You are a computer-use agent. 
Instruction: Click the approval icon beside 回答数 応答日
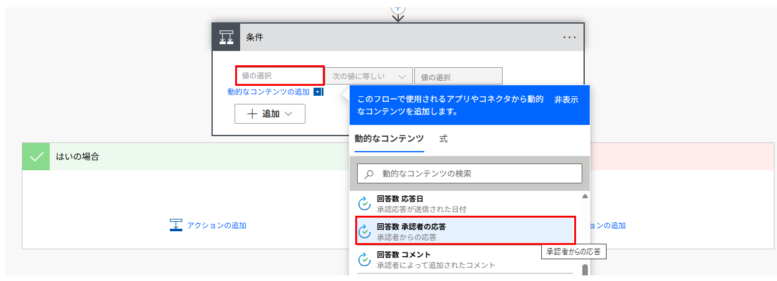365,203
